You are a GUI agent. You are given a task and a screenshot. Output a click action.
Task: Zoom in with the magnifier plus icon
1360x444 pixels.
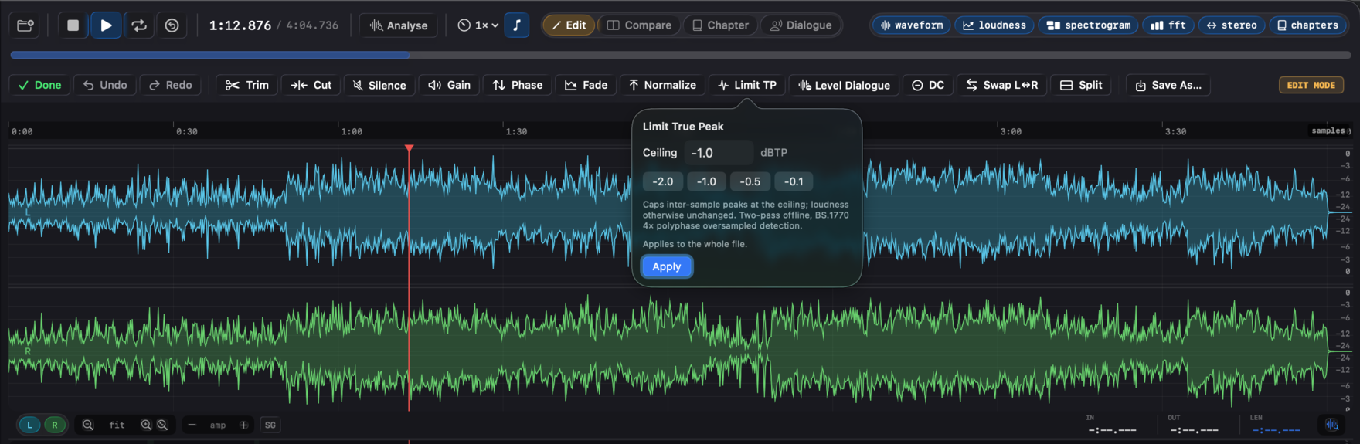click(x=146, y=425)
